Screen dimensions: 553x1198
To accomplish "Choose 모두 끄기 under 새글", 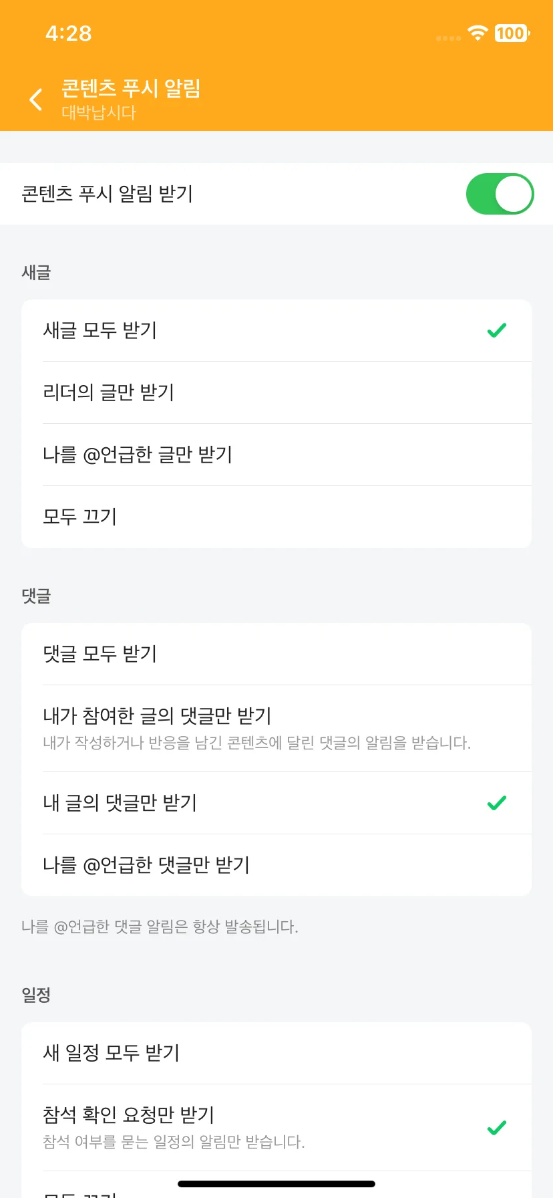I will click(276, 517).
